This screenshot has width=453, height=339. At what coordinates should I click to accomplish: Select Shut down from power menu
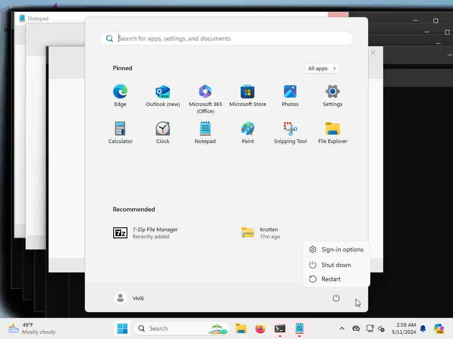[x=336, y=265]
